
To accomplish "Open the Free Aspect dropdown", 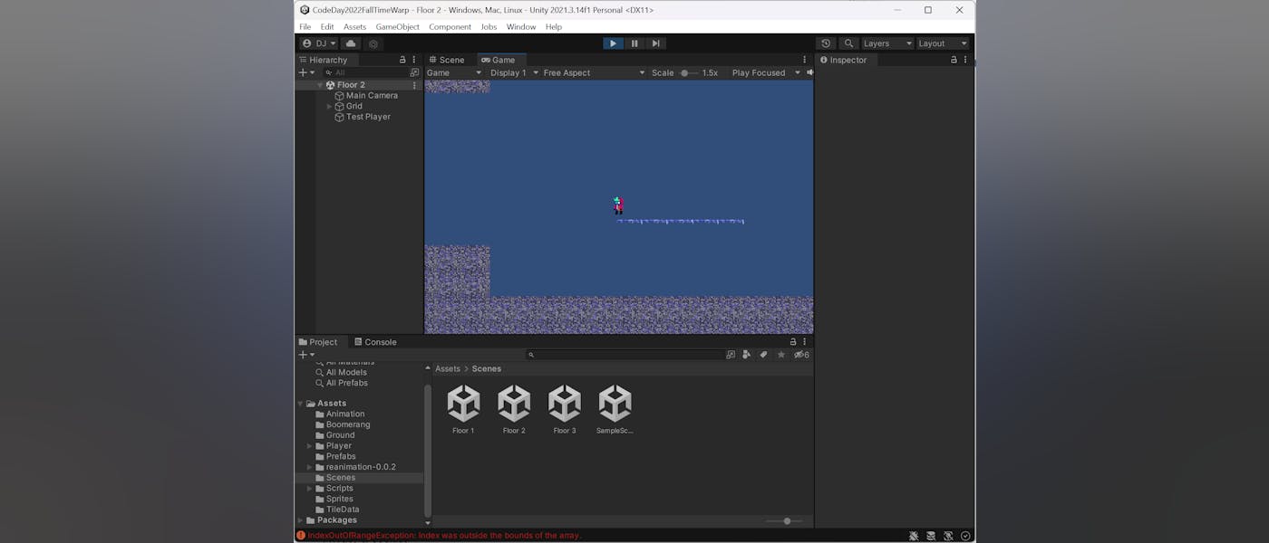I will [x=594, y=72].
